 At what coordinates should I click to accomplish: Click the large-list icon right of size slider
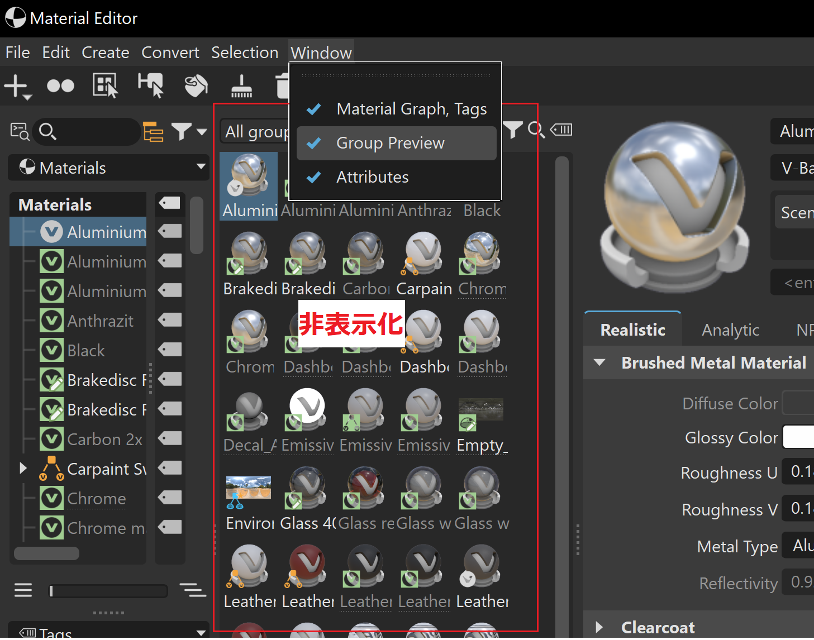pyautogui.click(x=193, y=590)
